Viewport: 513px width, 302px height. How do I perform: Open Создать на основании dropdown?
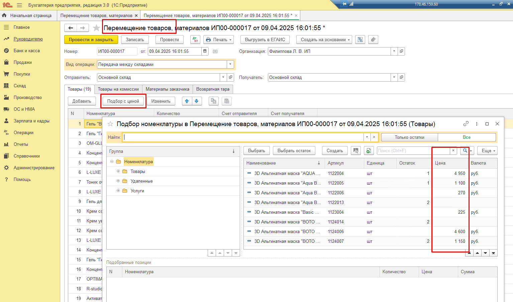point(324,39)
